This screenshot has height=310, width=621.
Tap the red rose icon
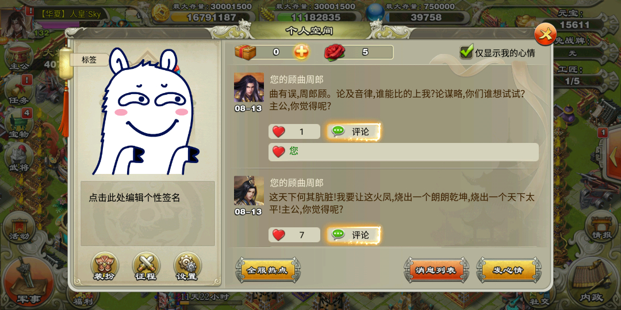tap(335, 52)
